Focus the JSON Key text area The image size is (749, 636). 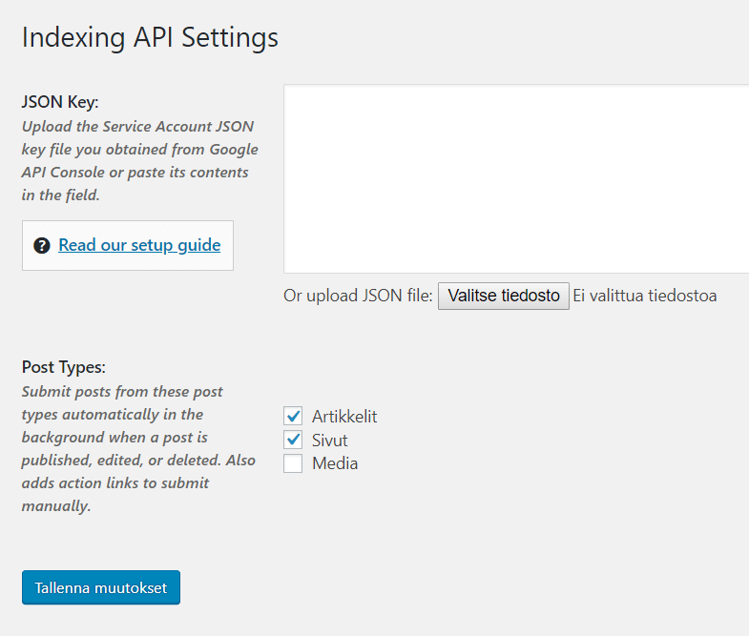pyautogui.click(x=515, y=178)
